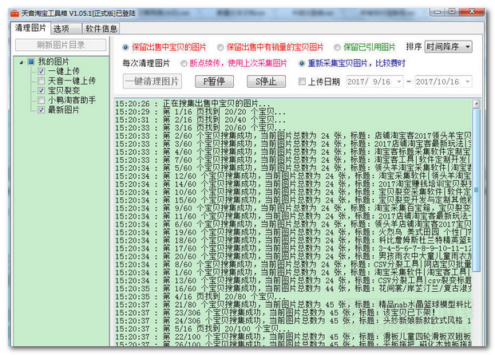This screenshot has width=495, height=355.
Task: Open the 时间降序 sort dropdown
Action: [448, 47]
